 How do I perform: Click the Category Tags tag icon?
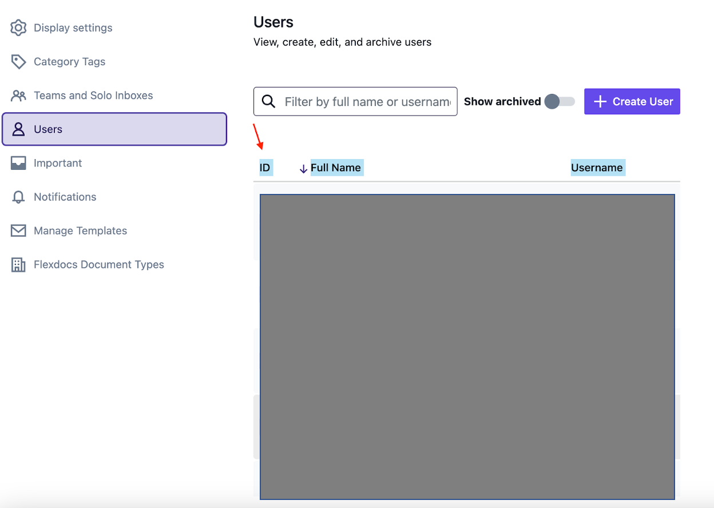click(x=19, y=62)
